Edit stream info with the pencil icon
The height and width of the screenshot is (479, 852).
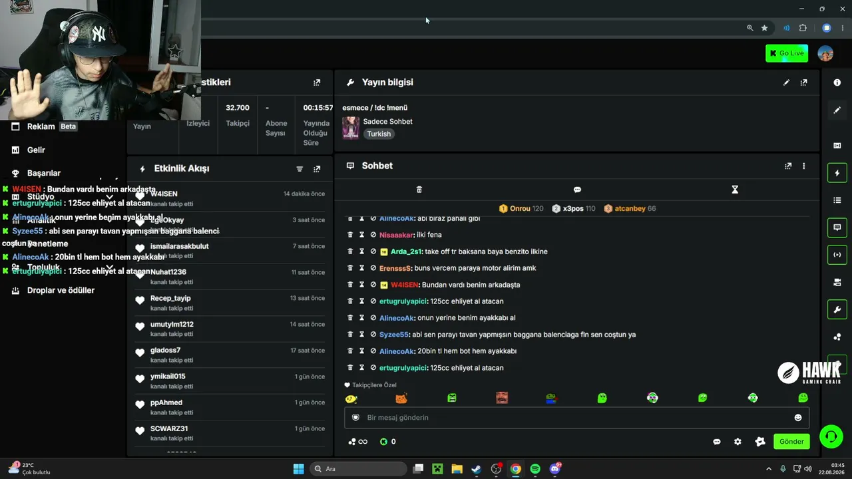point(786,82)
